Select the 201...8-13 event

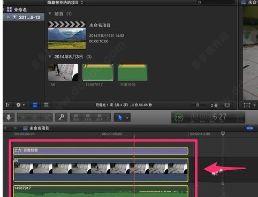click(x=24, y=17)
